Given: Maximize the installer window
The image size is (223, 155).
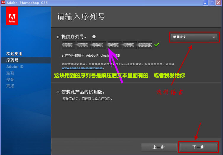Looking at the screenshot, I should [212, 3].
